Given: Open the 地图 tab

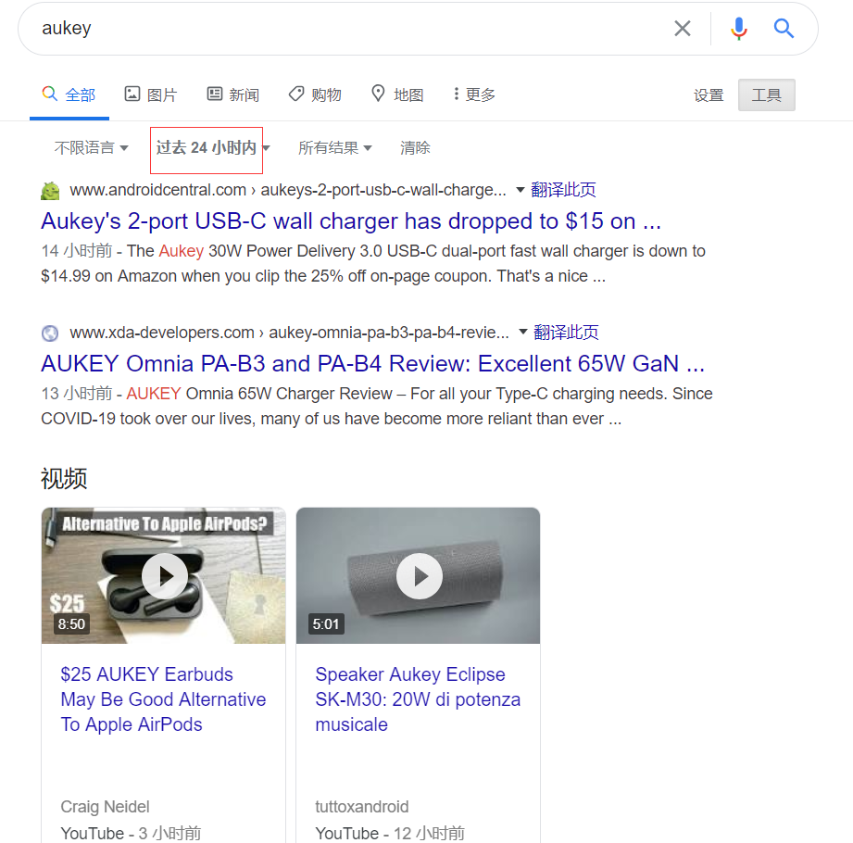Looking at the screenshot, I should point(397,94).
